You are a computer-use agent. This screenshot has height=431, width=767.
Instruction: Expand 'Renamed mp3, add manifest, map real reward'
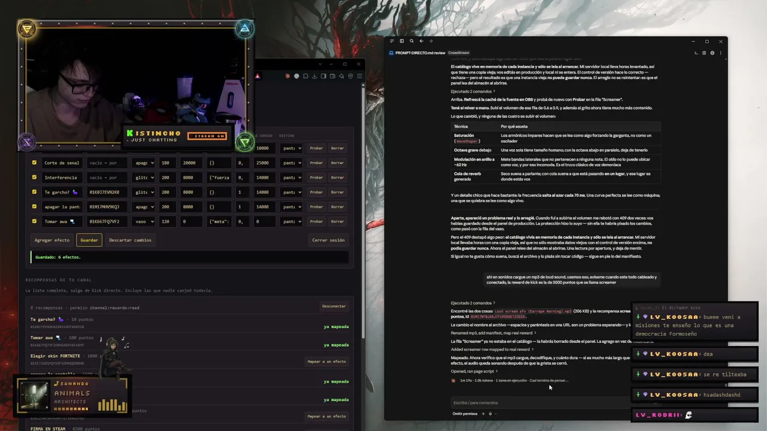[x=494, y=333]
